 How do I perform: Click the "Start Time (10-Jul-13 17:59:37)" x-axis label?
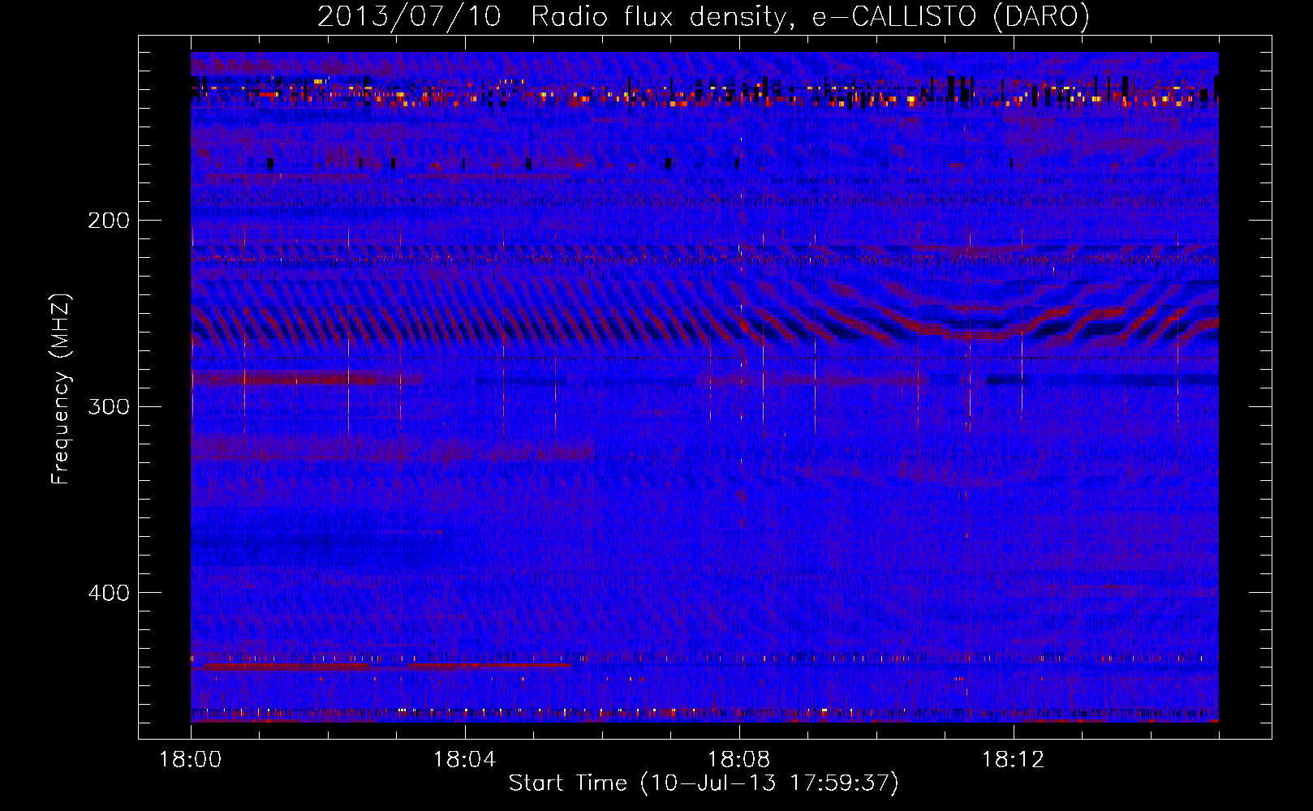[704, 783]
